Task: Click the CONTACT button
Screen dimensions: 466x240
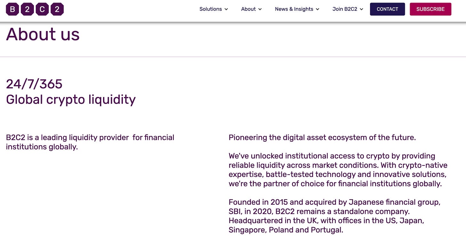Action: click(388, 9)
